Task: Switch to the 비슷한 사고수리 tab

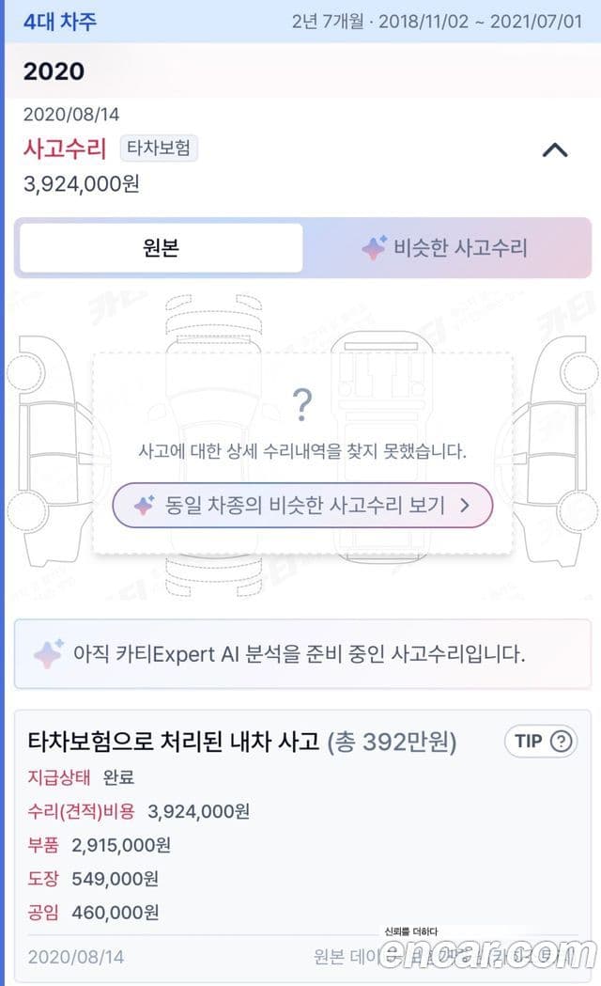Action: click(446, 248)
